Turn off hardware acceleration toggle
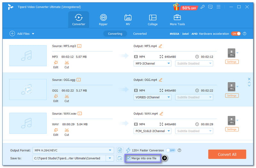Image resolution: width=256 pixels, height=168 pixels. pyautogui.click(x=236, y=34)
